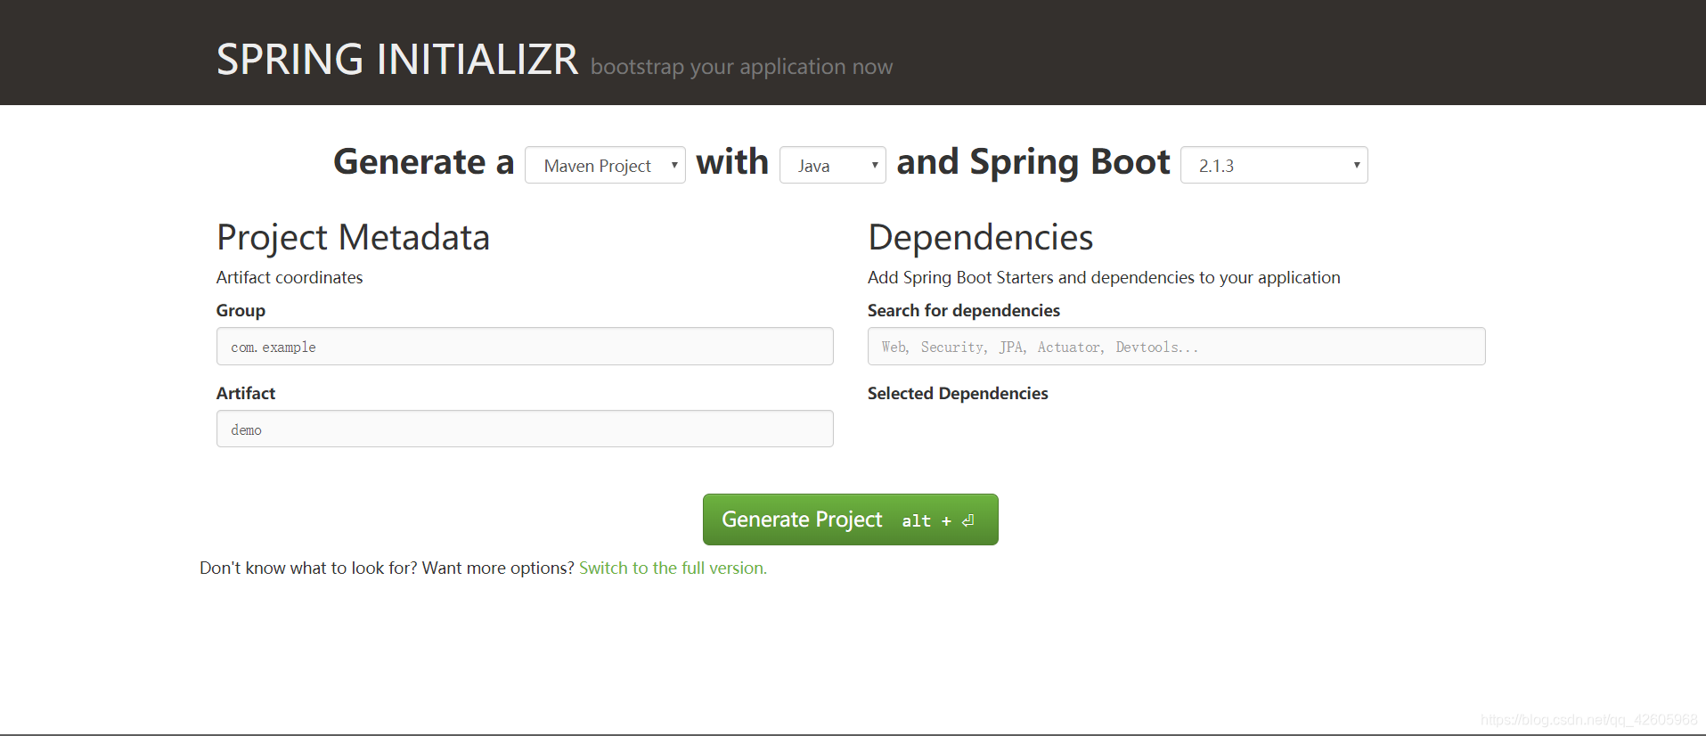Click the Artifact coordinates text

pos(290,277)
